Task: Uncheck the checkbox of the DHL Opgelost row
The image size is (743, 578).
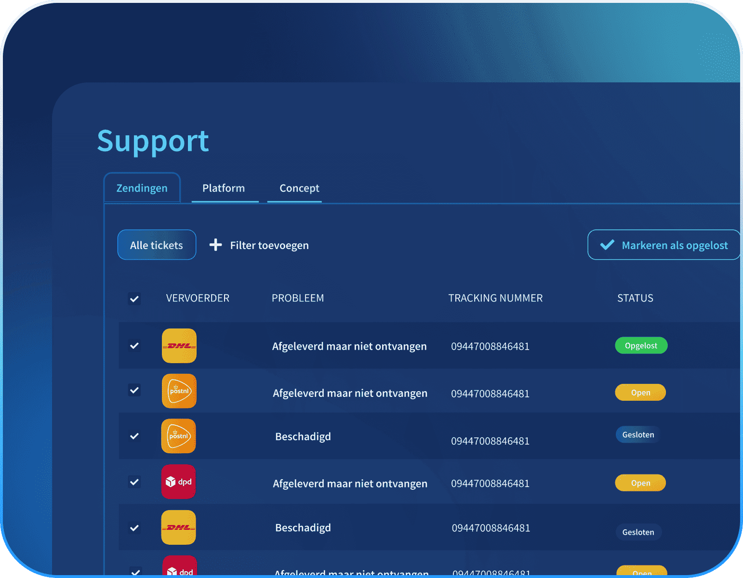Action: coord(134,346)
